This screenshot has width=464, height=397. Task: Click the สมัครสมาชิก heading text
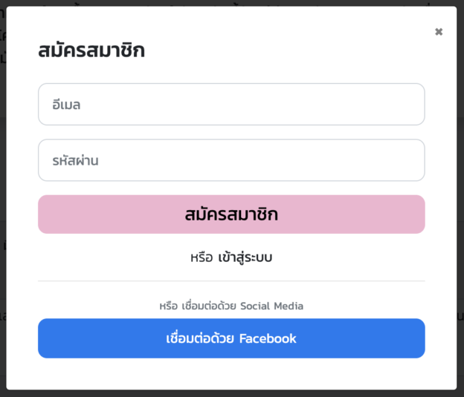[91, 50]
